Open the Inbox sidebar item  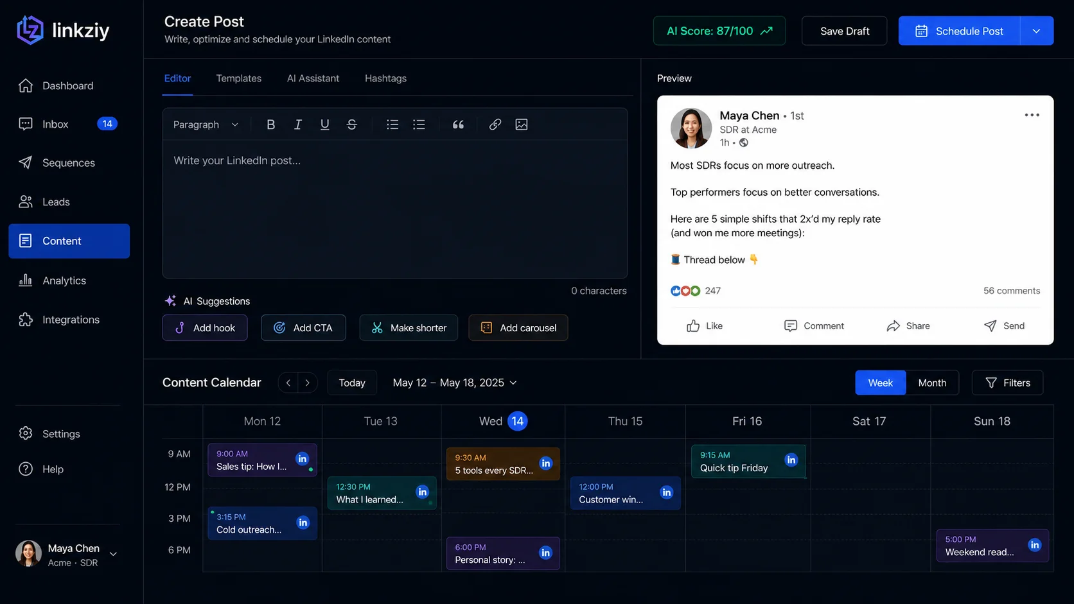pos(69,124)
